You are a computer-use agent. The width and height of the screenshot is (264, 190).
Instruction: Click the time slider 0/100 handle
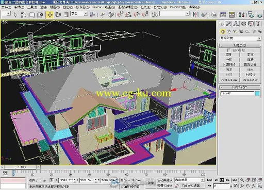(x=21, y=167)
